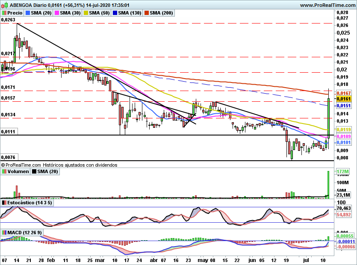Click the 0,0196 level label
The width and height of the screenshot is (357, 265).
(8, 69)
